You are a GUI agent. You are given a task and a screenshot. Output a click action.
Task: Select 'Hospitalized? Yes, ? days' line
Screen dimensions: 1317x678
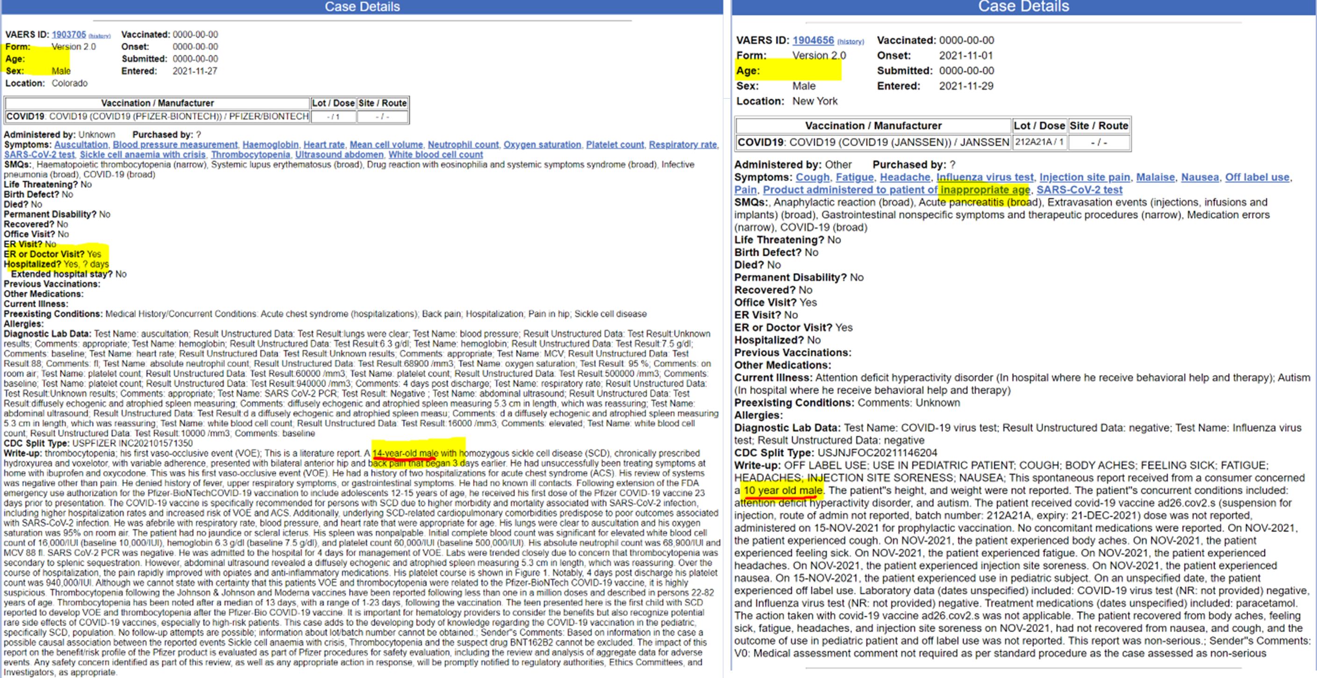click(x=56, y=264)
